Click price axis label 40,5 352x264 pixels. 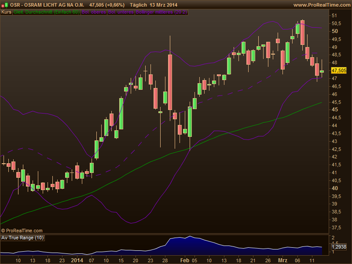[336, 180]
